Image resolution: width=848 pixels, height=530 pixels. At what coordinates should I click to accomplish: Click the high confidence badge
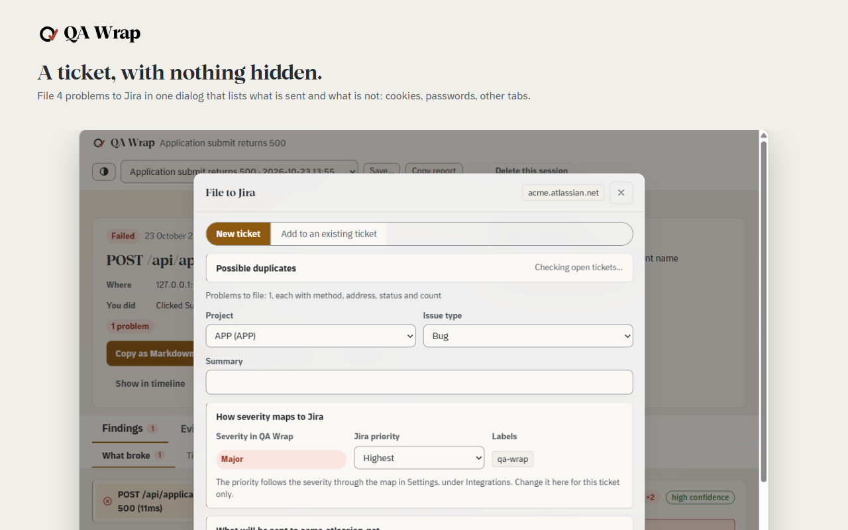[700, 498]
